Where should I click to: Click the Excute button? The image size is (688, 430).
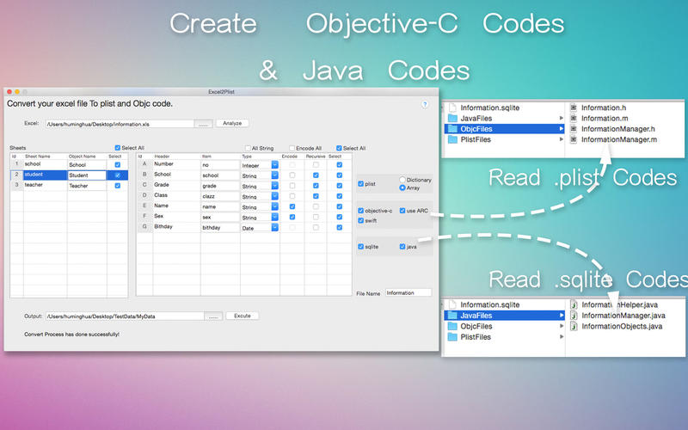tap(243, 316)
